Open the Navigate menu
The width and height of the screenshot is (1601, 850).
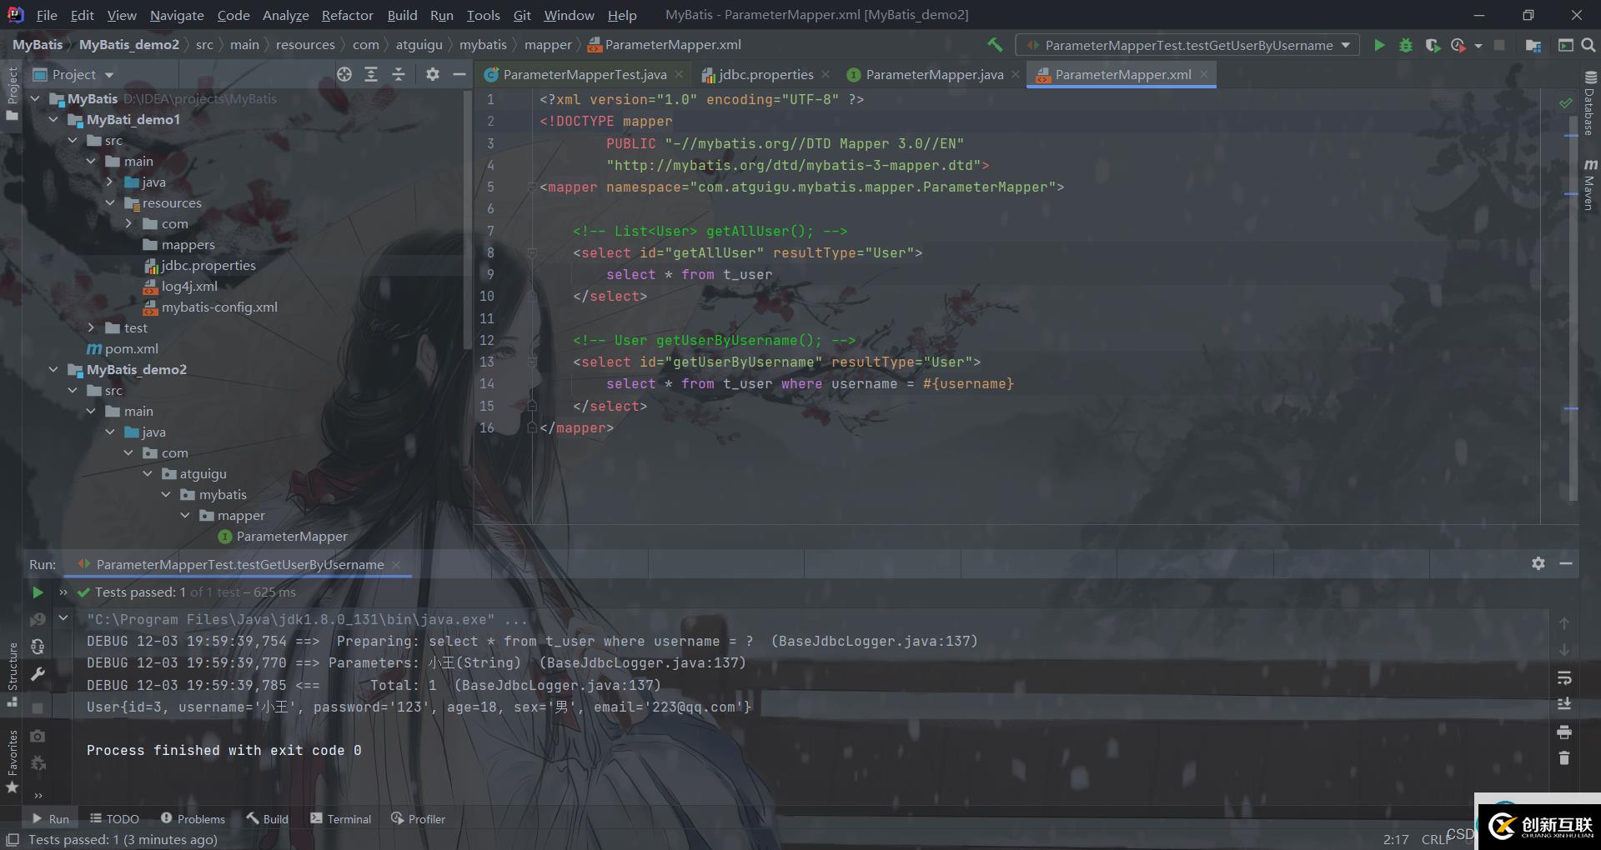(177, 15)
